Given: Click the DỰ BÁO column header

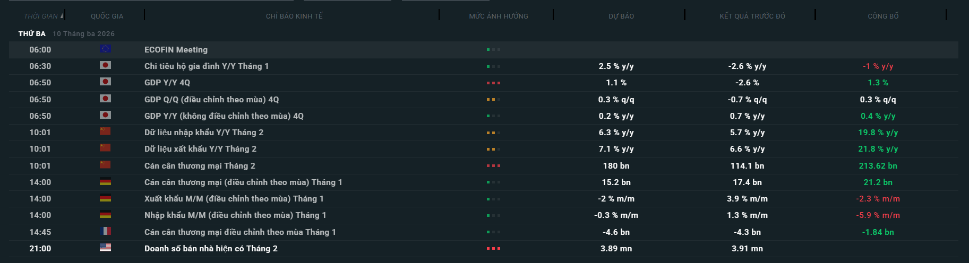Looking at the screenshot, I should [621, 16].
